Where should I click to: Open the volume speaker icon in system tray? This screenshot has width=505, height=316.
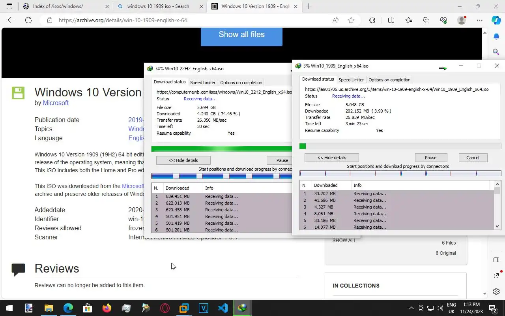(x=440, y=308)
